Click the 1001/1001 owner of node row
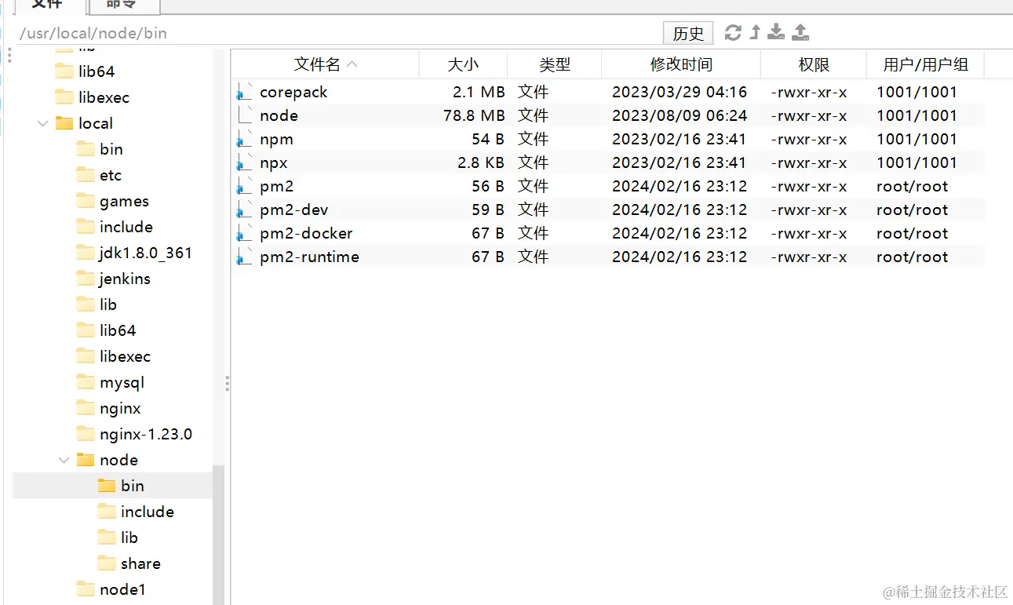Viewport: 1013px width, 605px height. pos(916,116)
